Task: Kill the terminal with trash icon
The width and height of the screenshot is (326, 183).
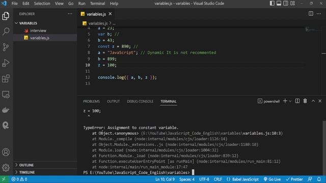Action: pyautogui.click(x=305, y=101)
